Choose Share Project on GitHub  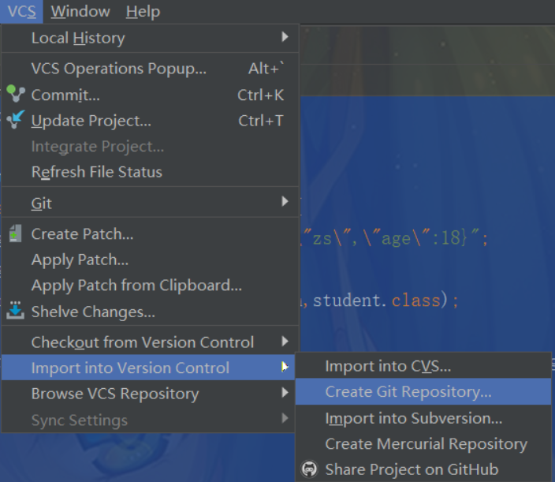423,469
